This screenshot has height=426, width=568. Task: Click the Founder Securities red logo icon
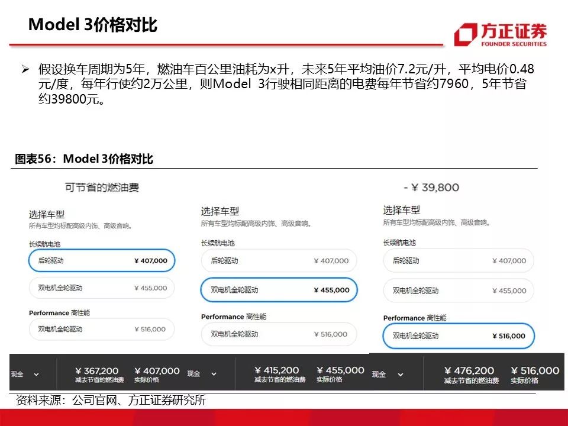coord(466,35)
